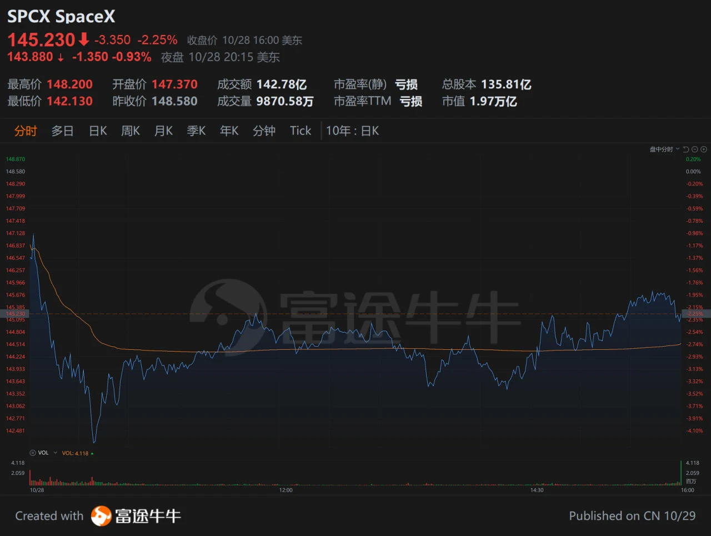Viewport: 711px width, 536px height.
Task: Show the 年K chart tab
Action: click(x=229, y=131)
